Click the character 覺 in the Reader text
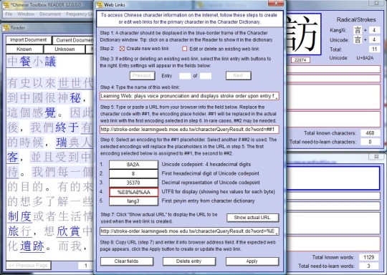Screen dimensions: 387x275 point(50,112)
